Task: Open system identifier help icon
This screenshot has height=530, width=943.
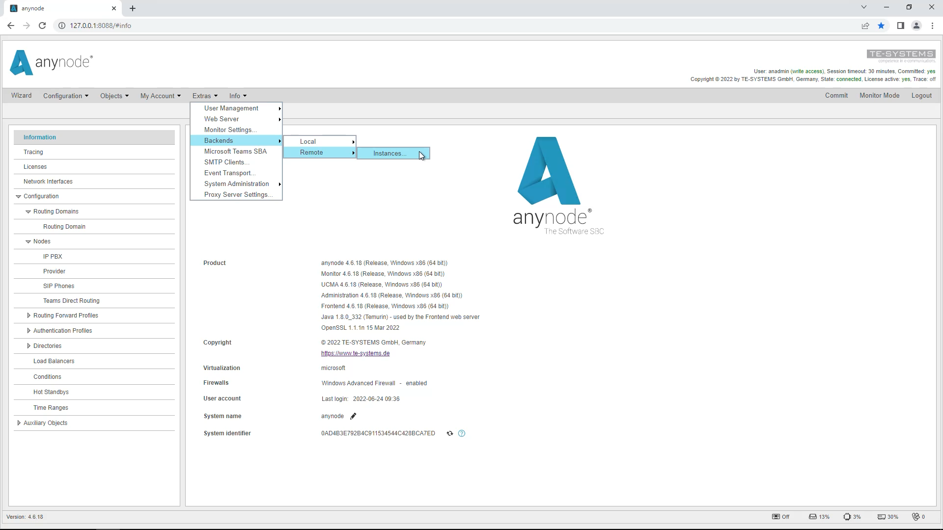Action: pos(462,433)
